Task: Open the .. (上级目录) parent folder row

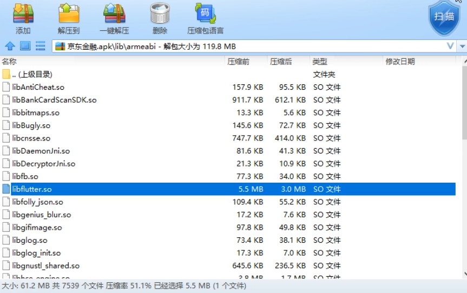Action: 228,75
